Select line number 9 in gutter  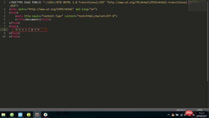(x=4, y=33)
